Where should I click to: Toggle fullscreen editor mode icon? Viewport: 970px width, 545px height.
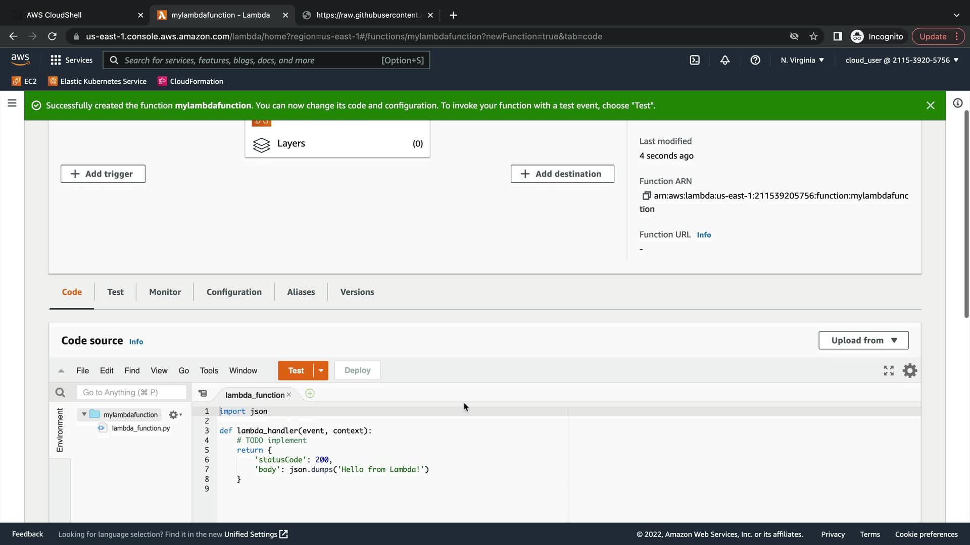click(889, 371)
